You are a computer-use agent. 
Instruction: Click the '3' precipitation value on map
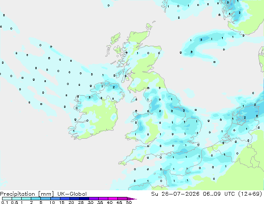tap(184, 111)
